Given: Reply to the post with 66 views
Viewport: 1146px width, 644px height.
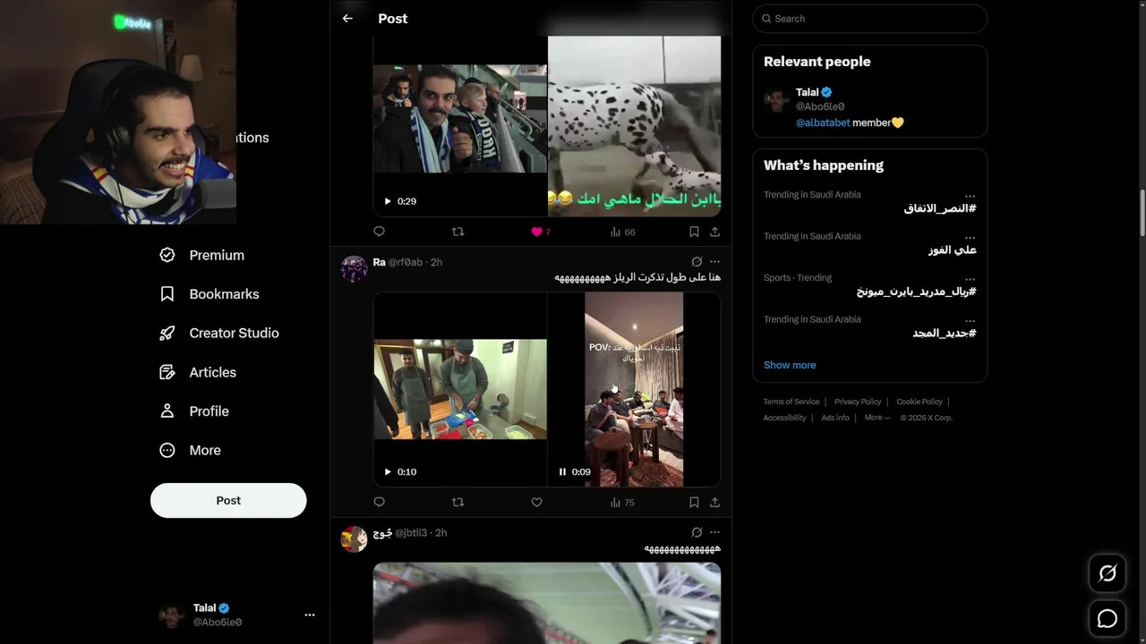Looking at the screenshot, I should point(379,232).
